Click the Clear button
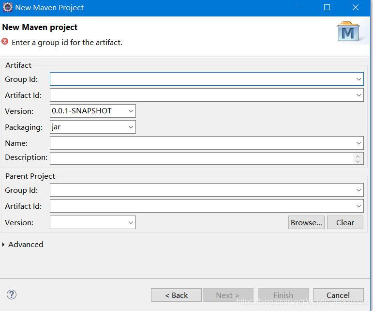 tap(345, 222)
